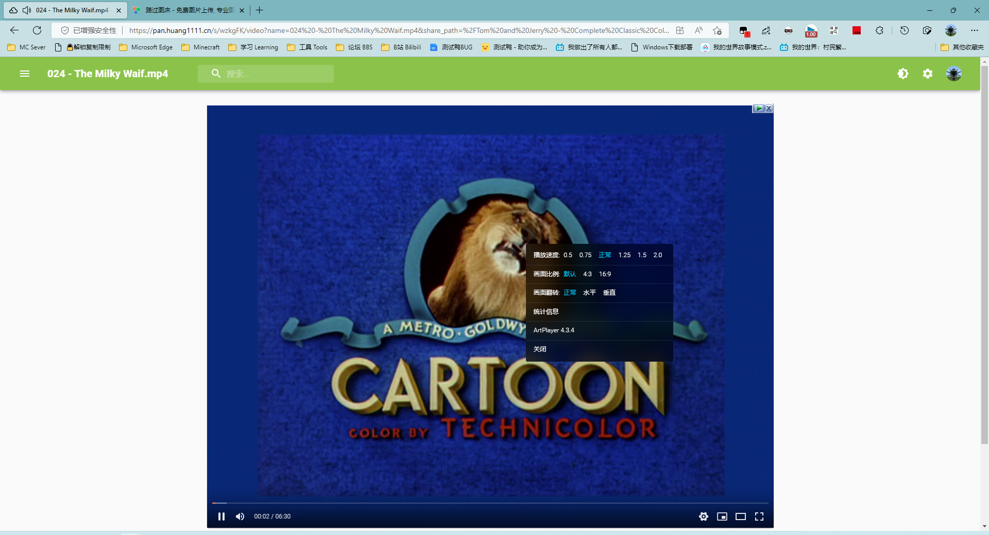The width and height of the screenshot is (989, 535).
Task: Open 我做出了所有人都 bookmark
Action: tap(589, 47)
